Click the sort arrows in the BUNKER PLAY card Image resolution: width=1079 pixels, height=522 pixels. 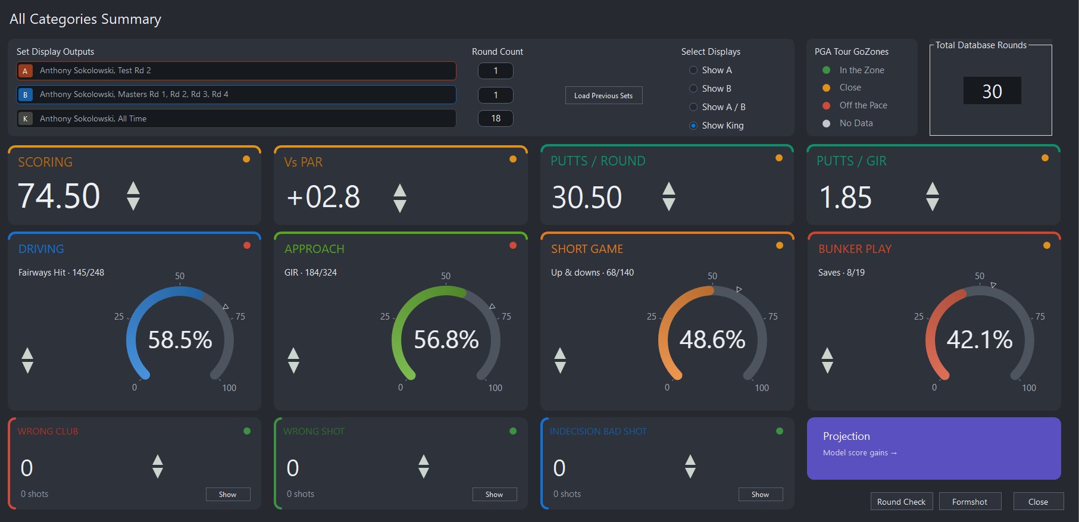coord(827,361)
